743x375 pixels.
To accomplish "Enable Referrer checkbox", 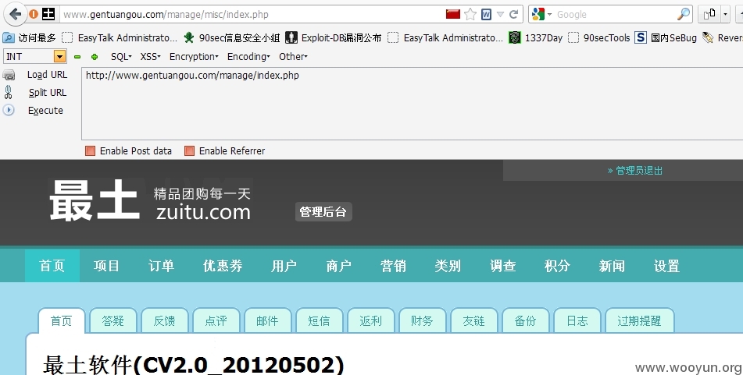I will pos(189,150).
